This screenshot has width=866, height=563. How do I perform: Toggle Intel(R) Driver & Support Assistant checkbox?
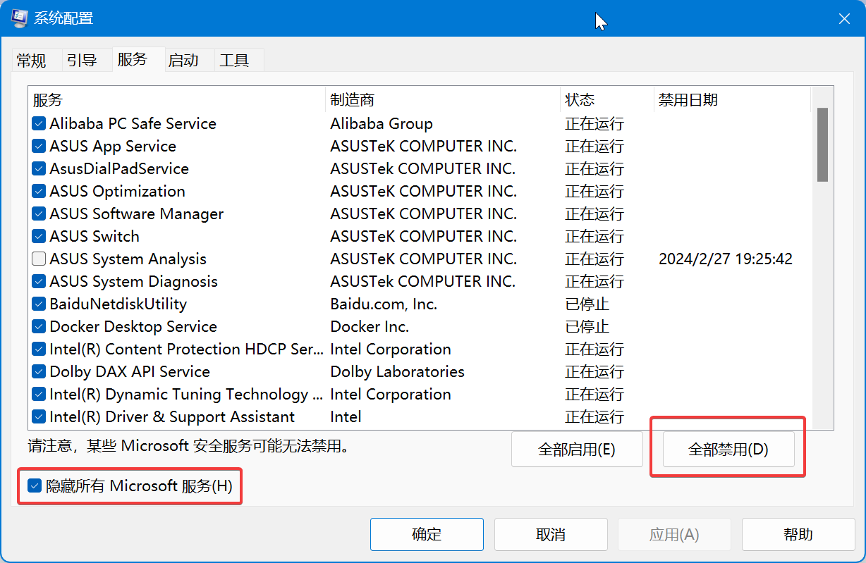[x=39, y=417]
